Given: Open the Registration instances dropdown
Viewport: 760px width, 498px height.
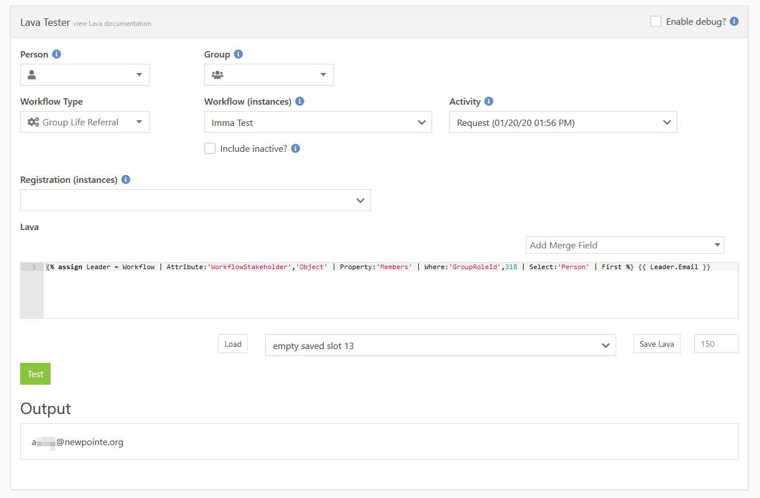Looking at the screenshot, I should click(x=196, y=200).
